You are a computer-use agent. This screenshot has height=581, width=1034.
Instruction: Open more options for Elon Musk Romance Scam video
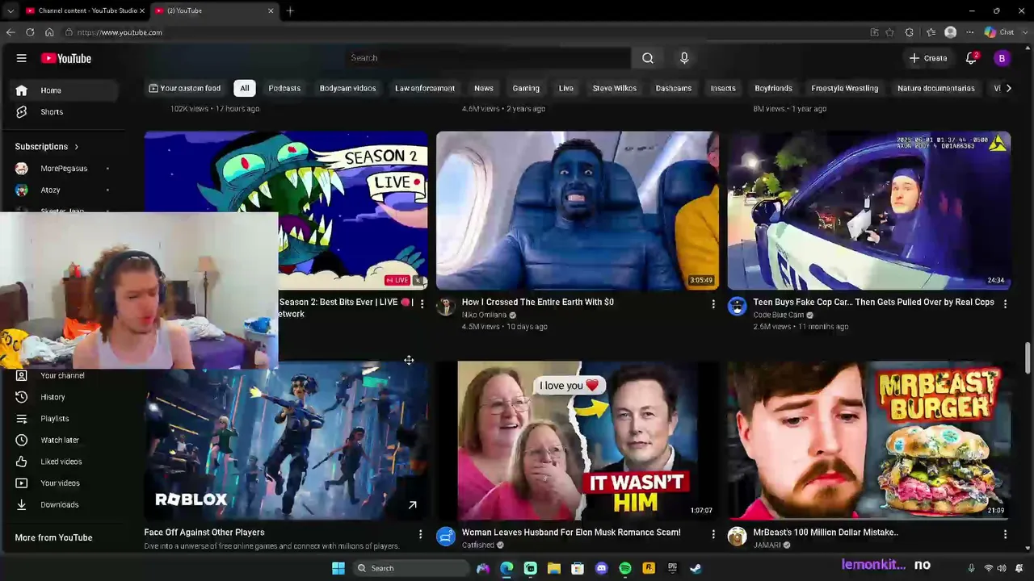click(713, 534)
